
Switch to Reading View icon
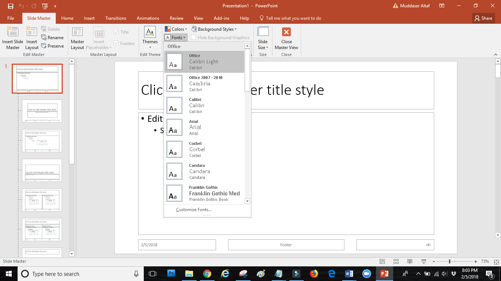click(x=410, y=262)
